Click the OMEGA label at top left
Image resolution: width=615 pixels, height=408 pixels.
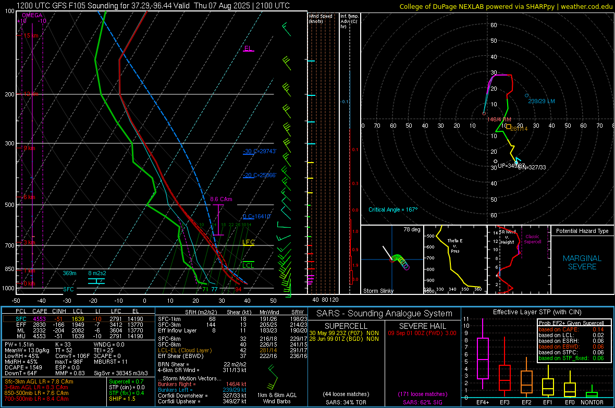[32, 15]
